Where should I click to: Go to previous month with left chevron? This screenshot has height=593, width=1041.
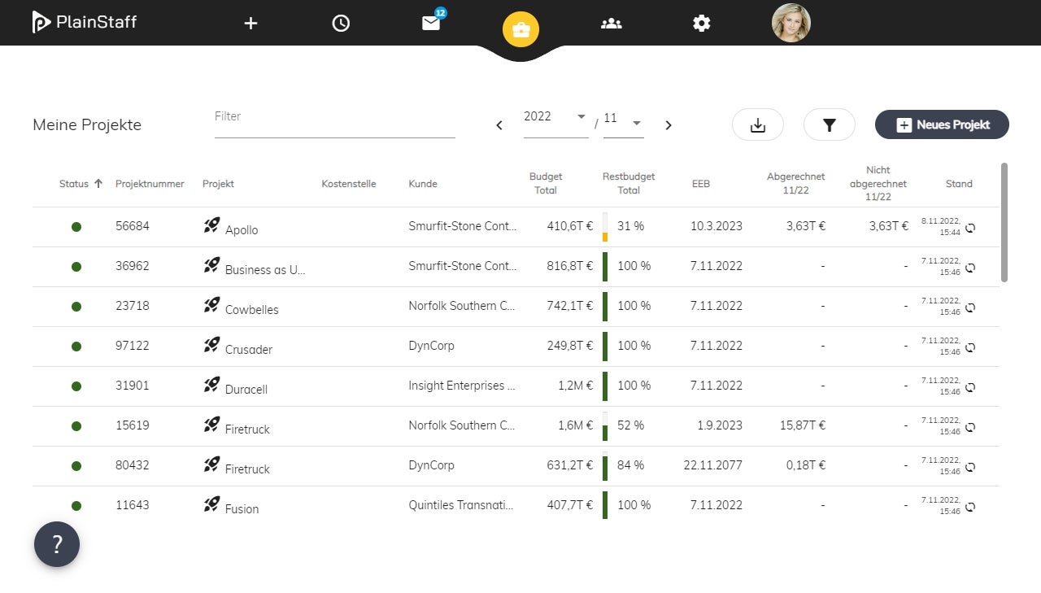tap(499, 125)
